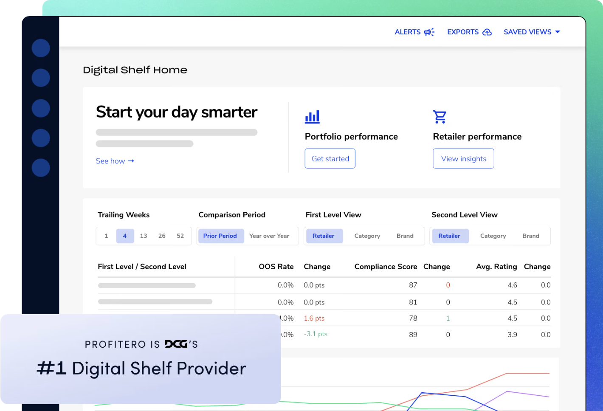Set Trailing Weeks to 52
603x411 pixels.
(x=180, y=236)
